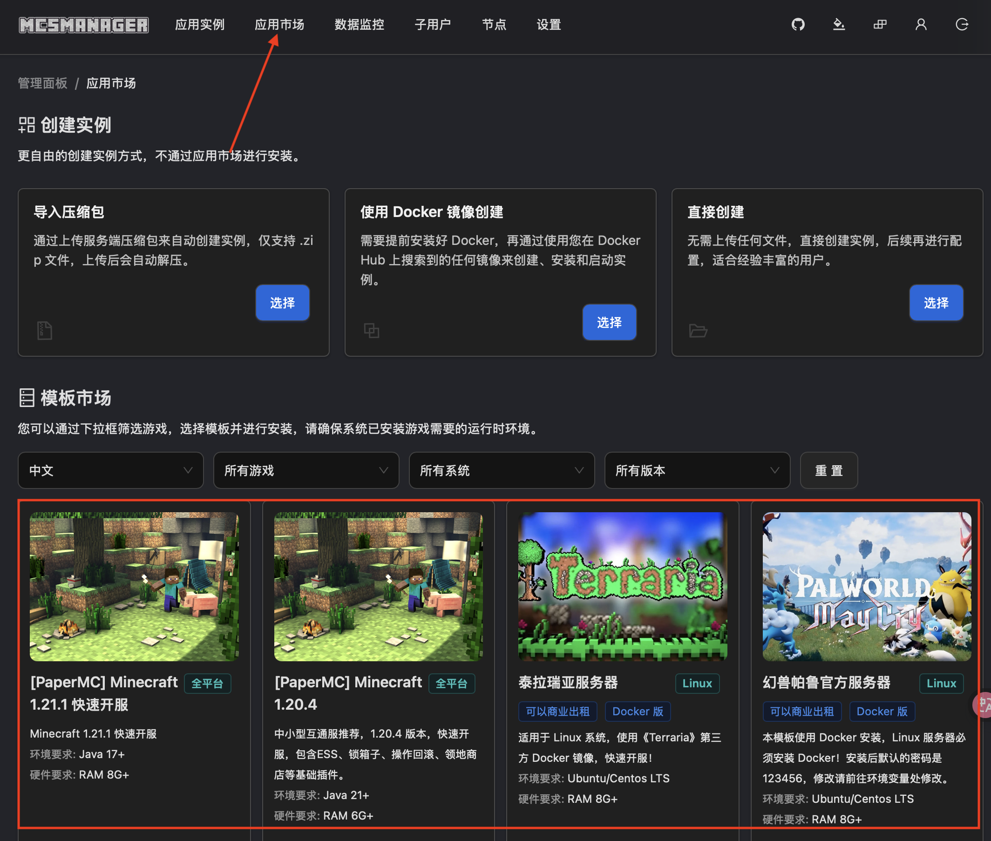Viewport: 991px width, 841px height.
Task: Click the 管理面板 breadcrumb link
Action: [43, 83]
